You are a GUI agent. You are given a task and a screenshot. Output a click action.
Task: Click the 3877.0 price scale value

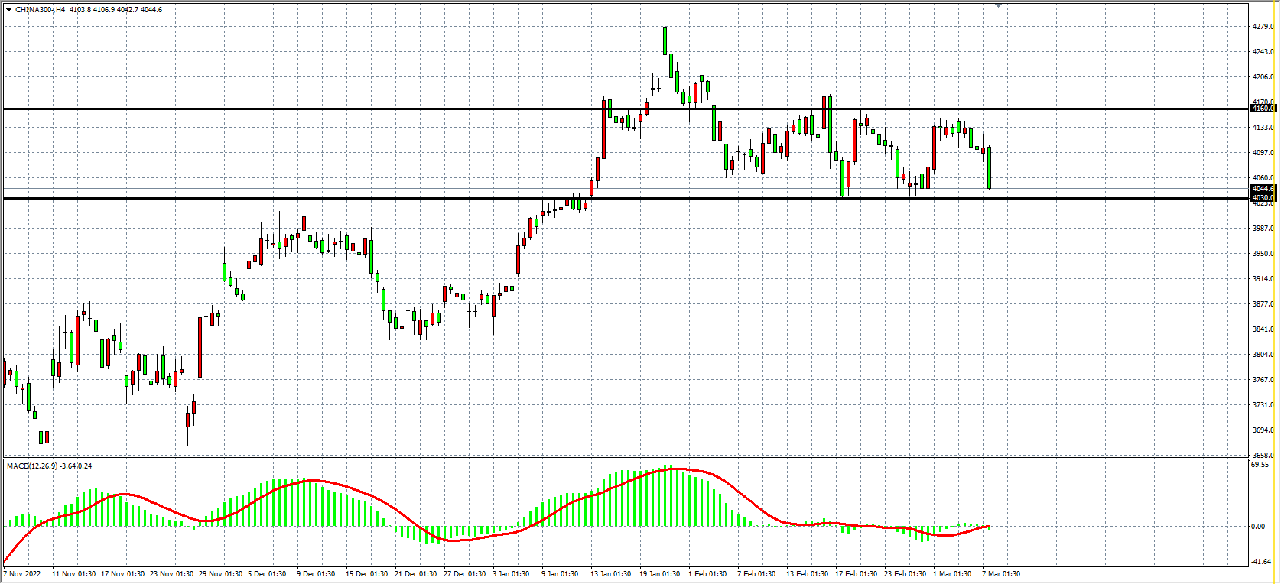pyautogui.click(x=1262, y=304)
